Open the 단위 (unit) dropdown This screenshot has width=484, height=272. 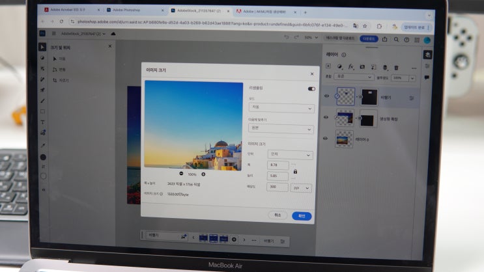coord(290,154)
